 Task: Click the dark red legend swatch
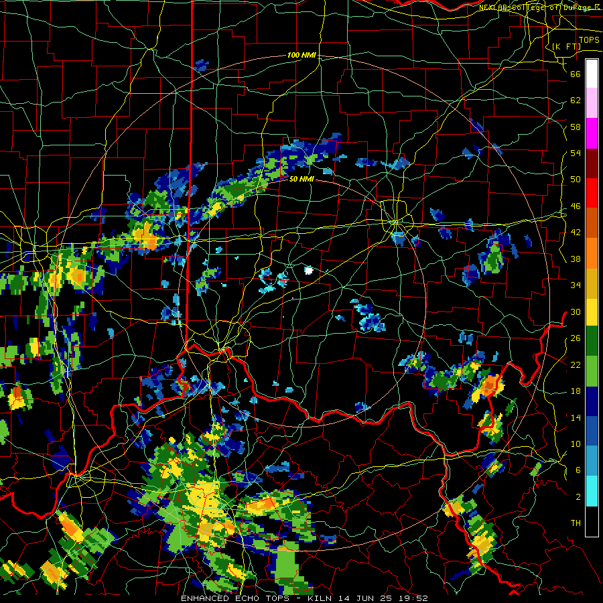click(x=592, y=163)
